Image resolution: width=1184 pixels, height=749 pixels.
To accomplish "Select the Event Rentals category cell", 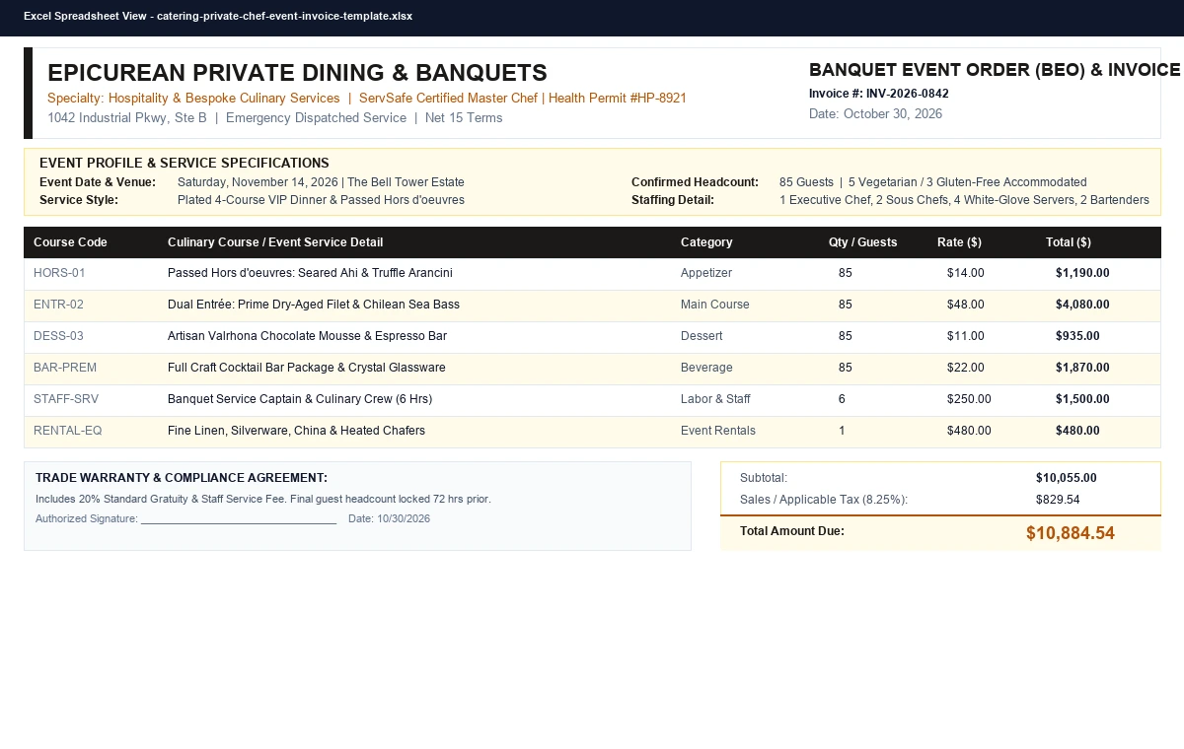I will [718, 431].
